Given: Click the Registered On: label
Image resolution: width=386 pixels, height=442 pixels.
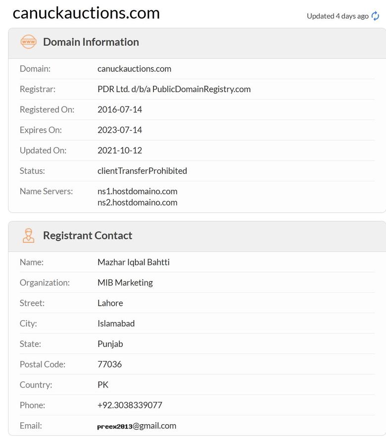Looking at the screenshot, I should click(47, 110).
